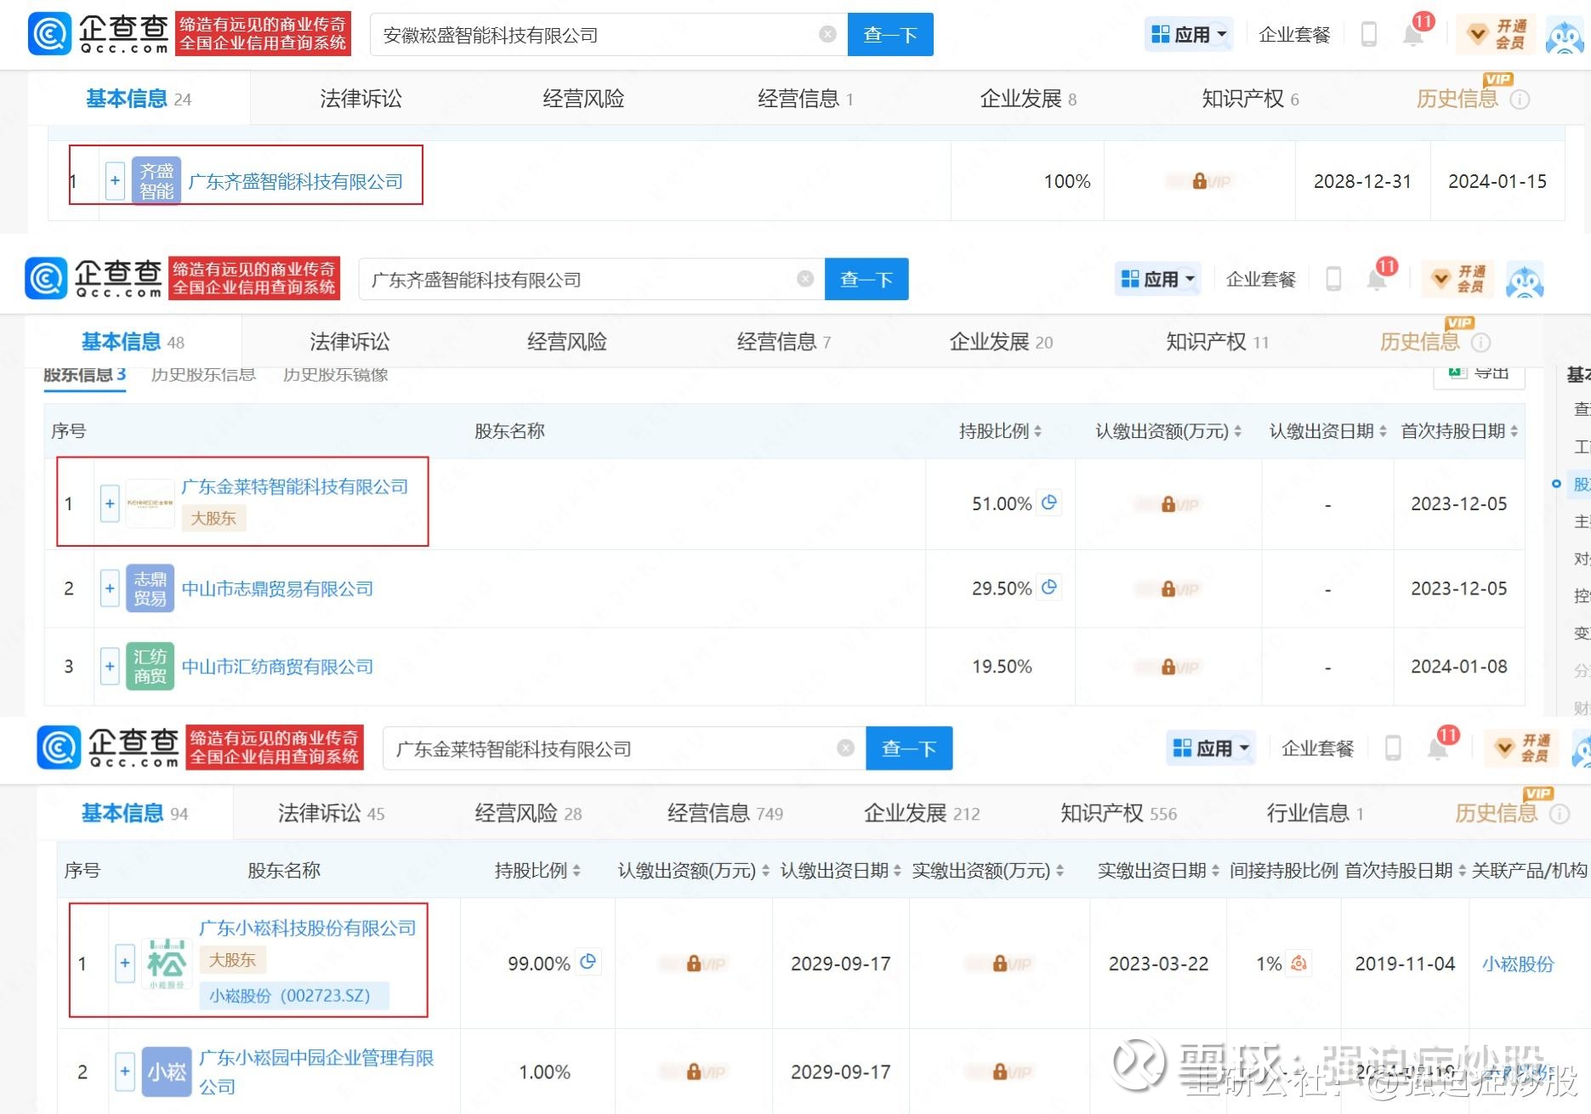This screenshot has height=1114, width=1591.
Task: Click the mobile phone icon in top header
Action: pyautogui.click(x=1369, y=35)
